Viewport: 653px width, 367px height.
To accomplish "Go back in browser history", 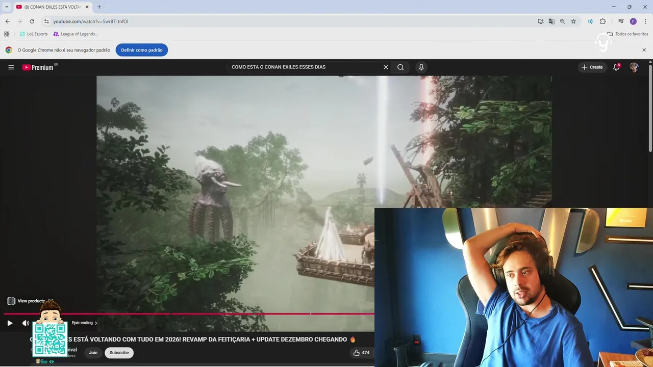I will (7, 21).
